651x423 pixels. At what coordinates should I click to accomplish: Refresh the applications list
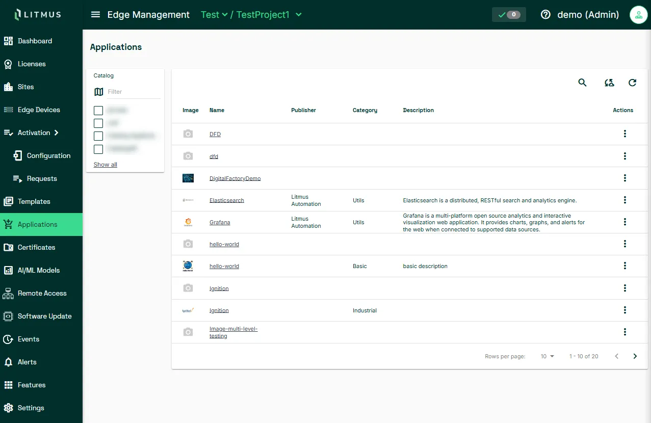point(633,83)
